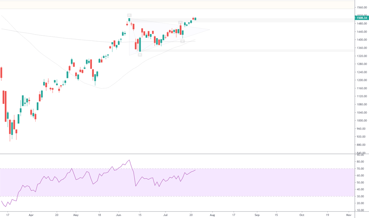369x218 pixels.
Task: Select the triangle pattern point label D
Action: [x=183, y=41]
